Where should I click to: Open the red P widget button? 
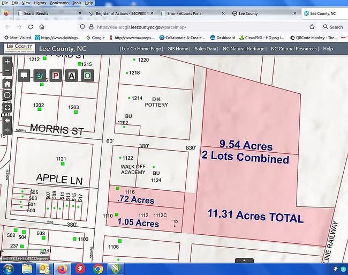pyautogui.click(x=56, y=76)
